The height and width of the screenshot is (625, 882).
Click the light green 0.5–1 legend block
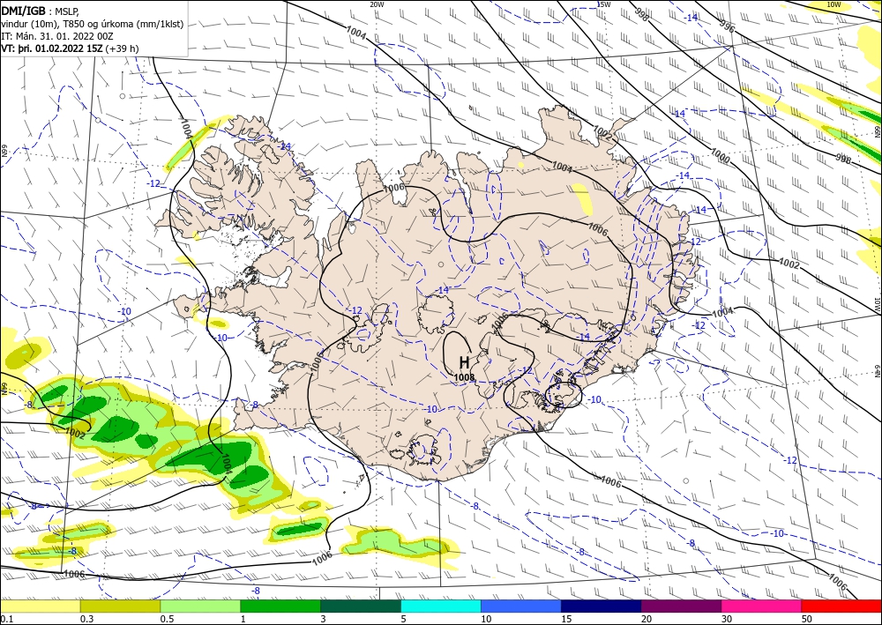200,606
